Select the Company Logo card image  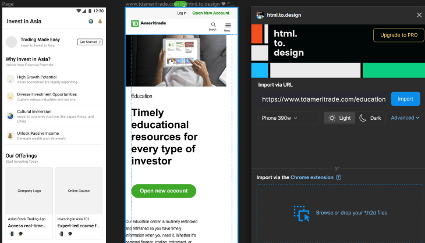pyautogui.click(x=29, y=191)
